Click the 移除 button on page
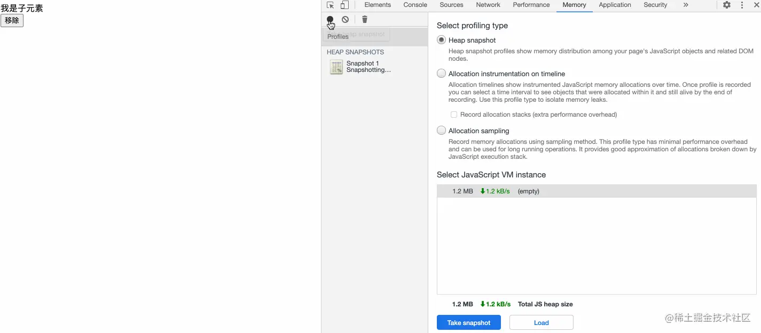The height and width of the screenshot is (333, 761). (x=12, y=20)
